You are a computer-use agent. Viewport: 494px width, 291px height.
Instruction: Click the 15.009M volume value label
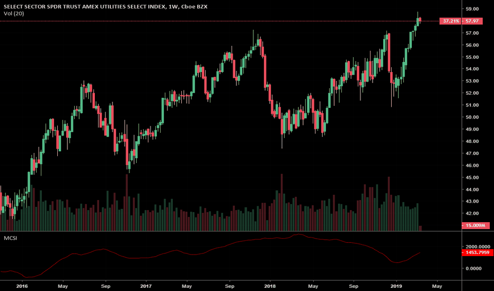[475, 225]
